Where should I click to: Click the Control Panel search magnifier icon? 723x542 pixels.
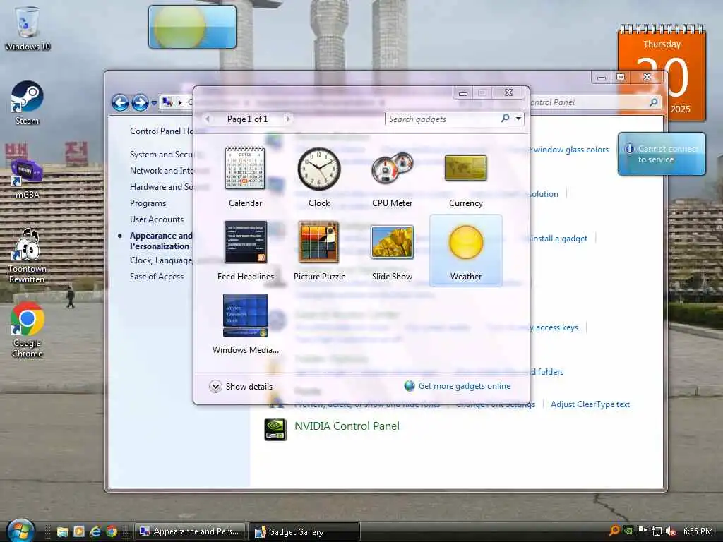(x=653, y=102)
